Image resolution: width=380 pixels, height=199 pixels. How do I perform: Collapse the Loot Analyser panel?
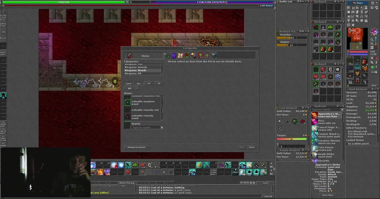[x=306, y=108]
